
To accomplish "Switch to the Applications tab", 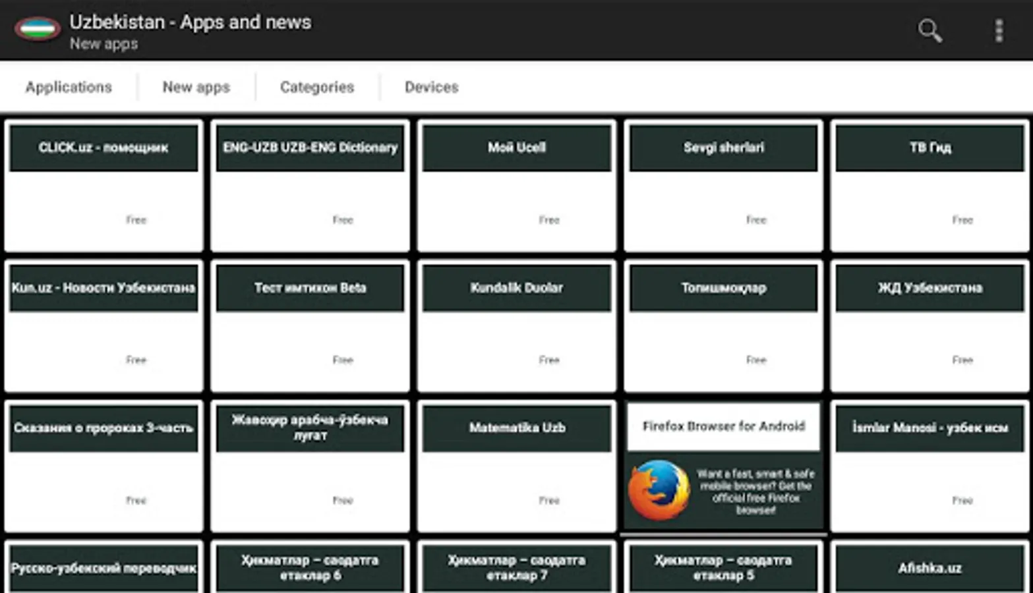I will tap(69, 87).
